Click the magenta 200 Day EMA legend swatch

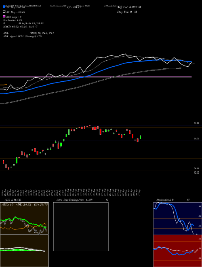click(4, 16)
